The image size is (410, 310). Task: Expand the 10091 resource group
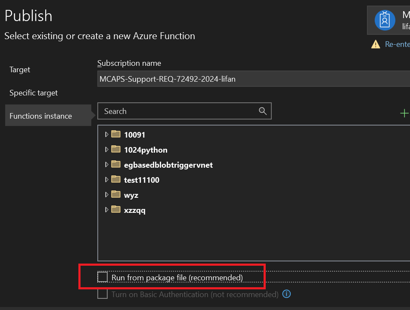click(107, 135)
